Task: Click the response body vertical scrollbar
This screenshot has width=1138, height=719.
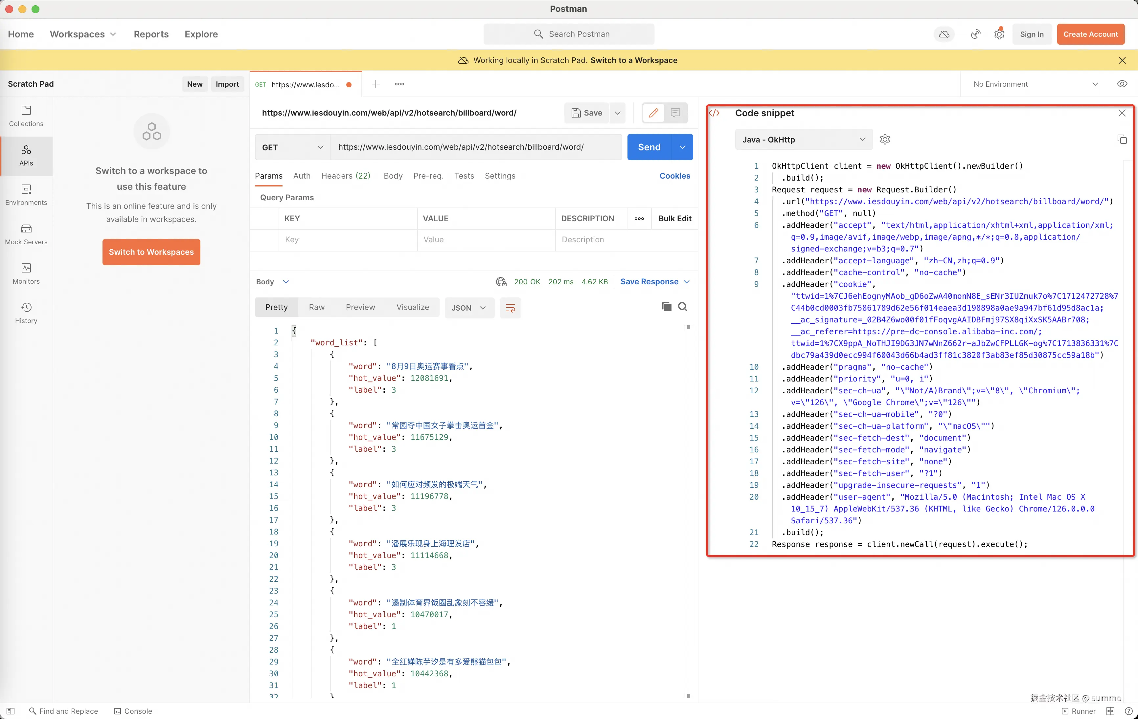Action: click(688, 510)
